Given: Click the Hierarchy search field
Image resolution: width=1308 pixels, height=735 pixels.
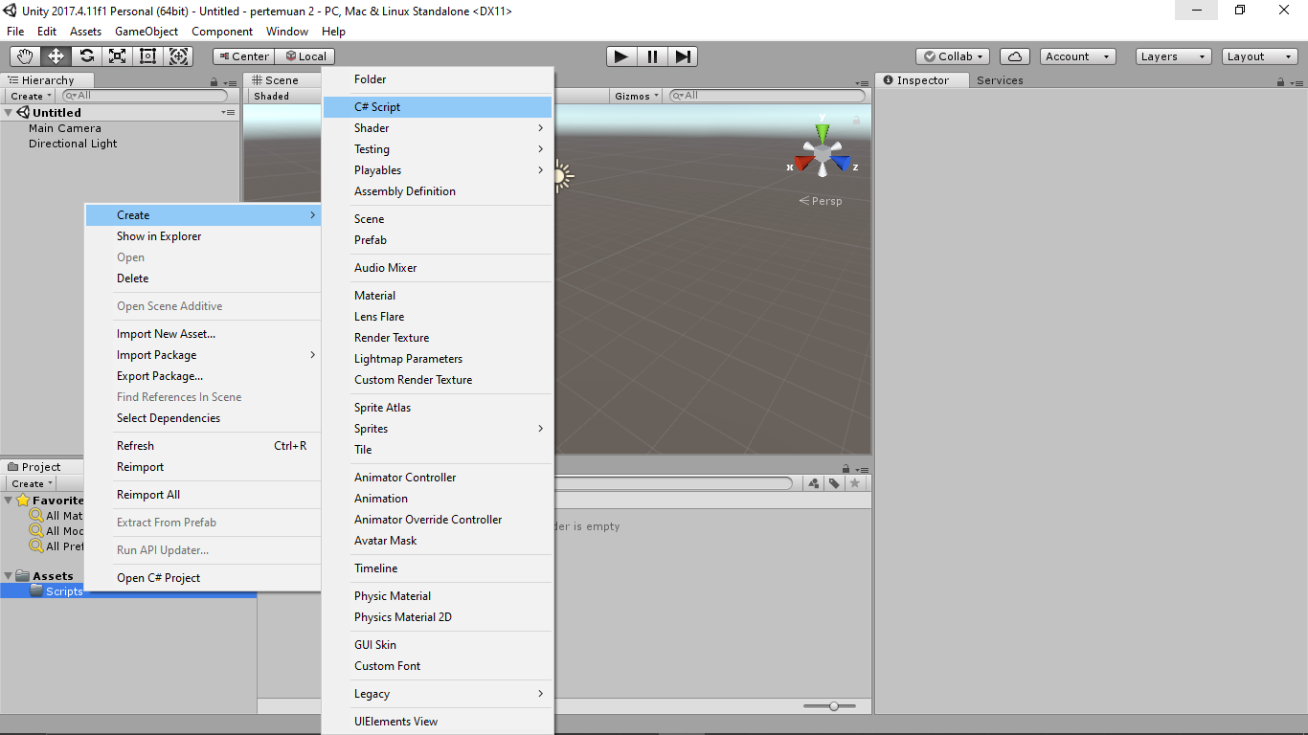Looking at the screenshot, I should (146, 96).
